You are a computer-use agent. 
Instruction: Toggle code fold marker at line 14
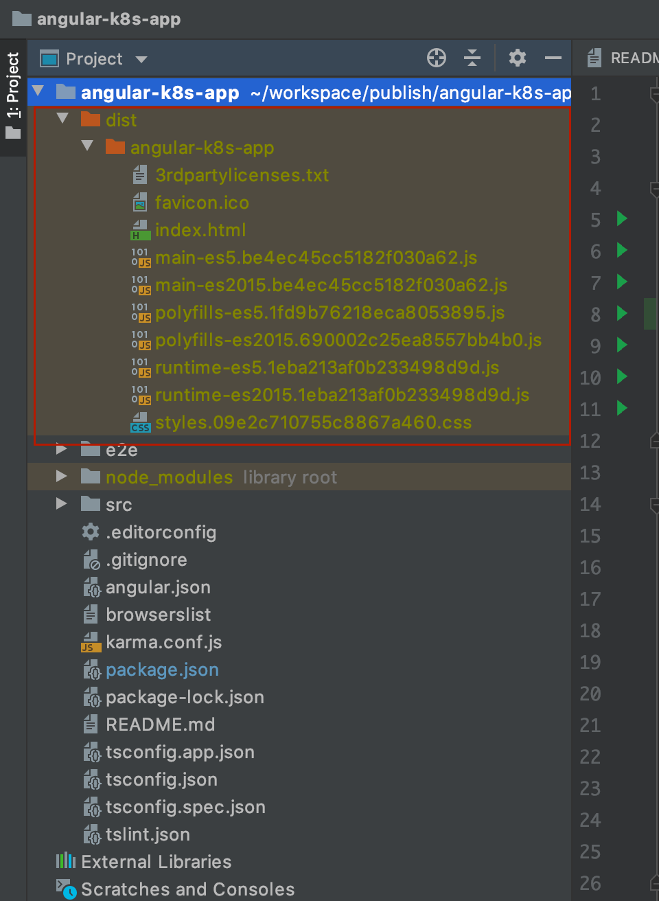pyautogui.click(x=654, y=505)
